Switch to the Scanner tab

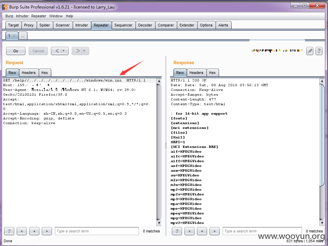[62, 25]
